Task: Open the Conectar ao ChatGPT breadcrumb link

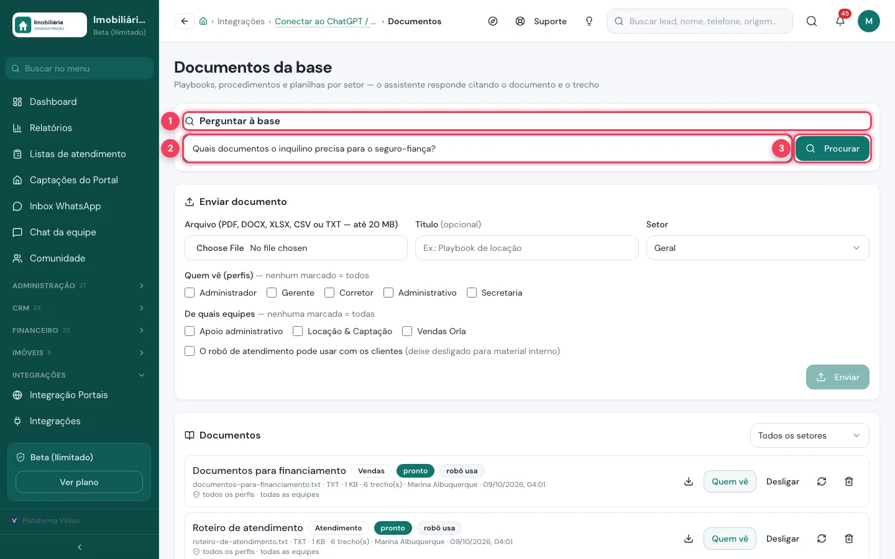Action: click(x=325, y=21)
